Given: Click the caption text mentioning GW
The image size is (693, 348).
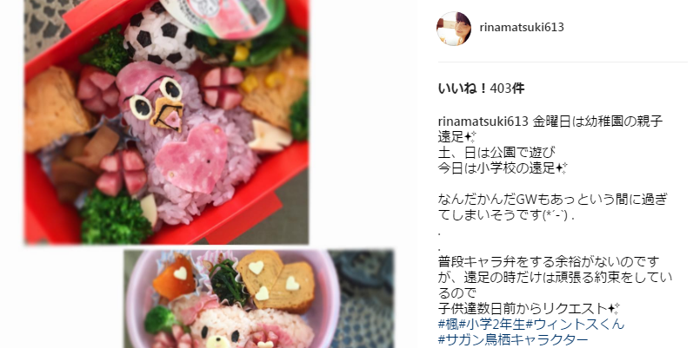Looking at the screenshot, I should (552, 207).
